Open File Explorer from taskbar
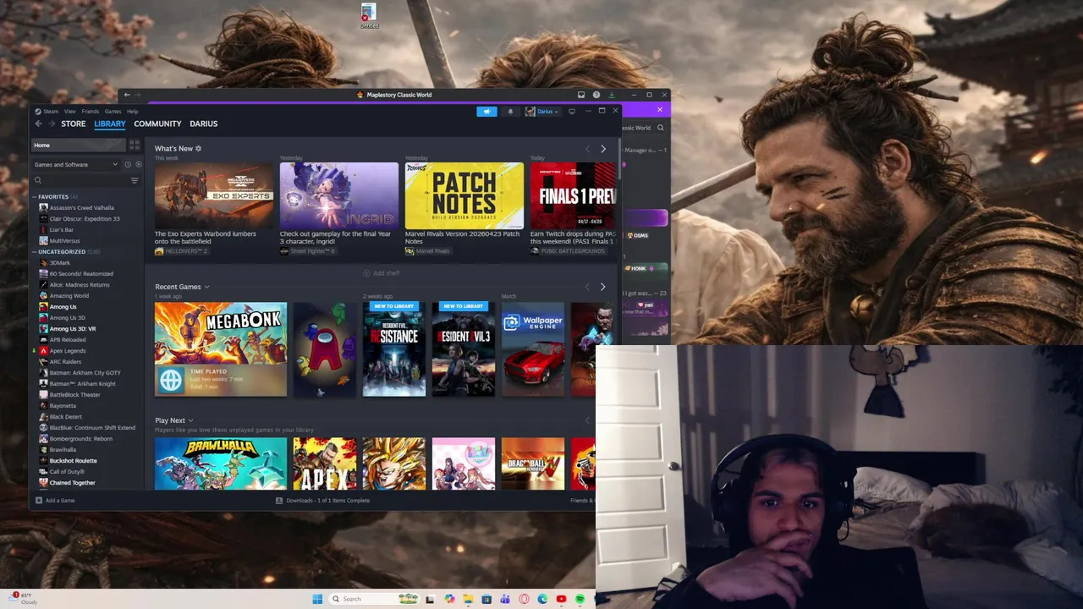Viewport: 1083px width, 609px height. pos(468,599)
